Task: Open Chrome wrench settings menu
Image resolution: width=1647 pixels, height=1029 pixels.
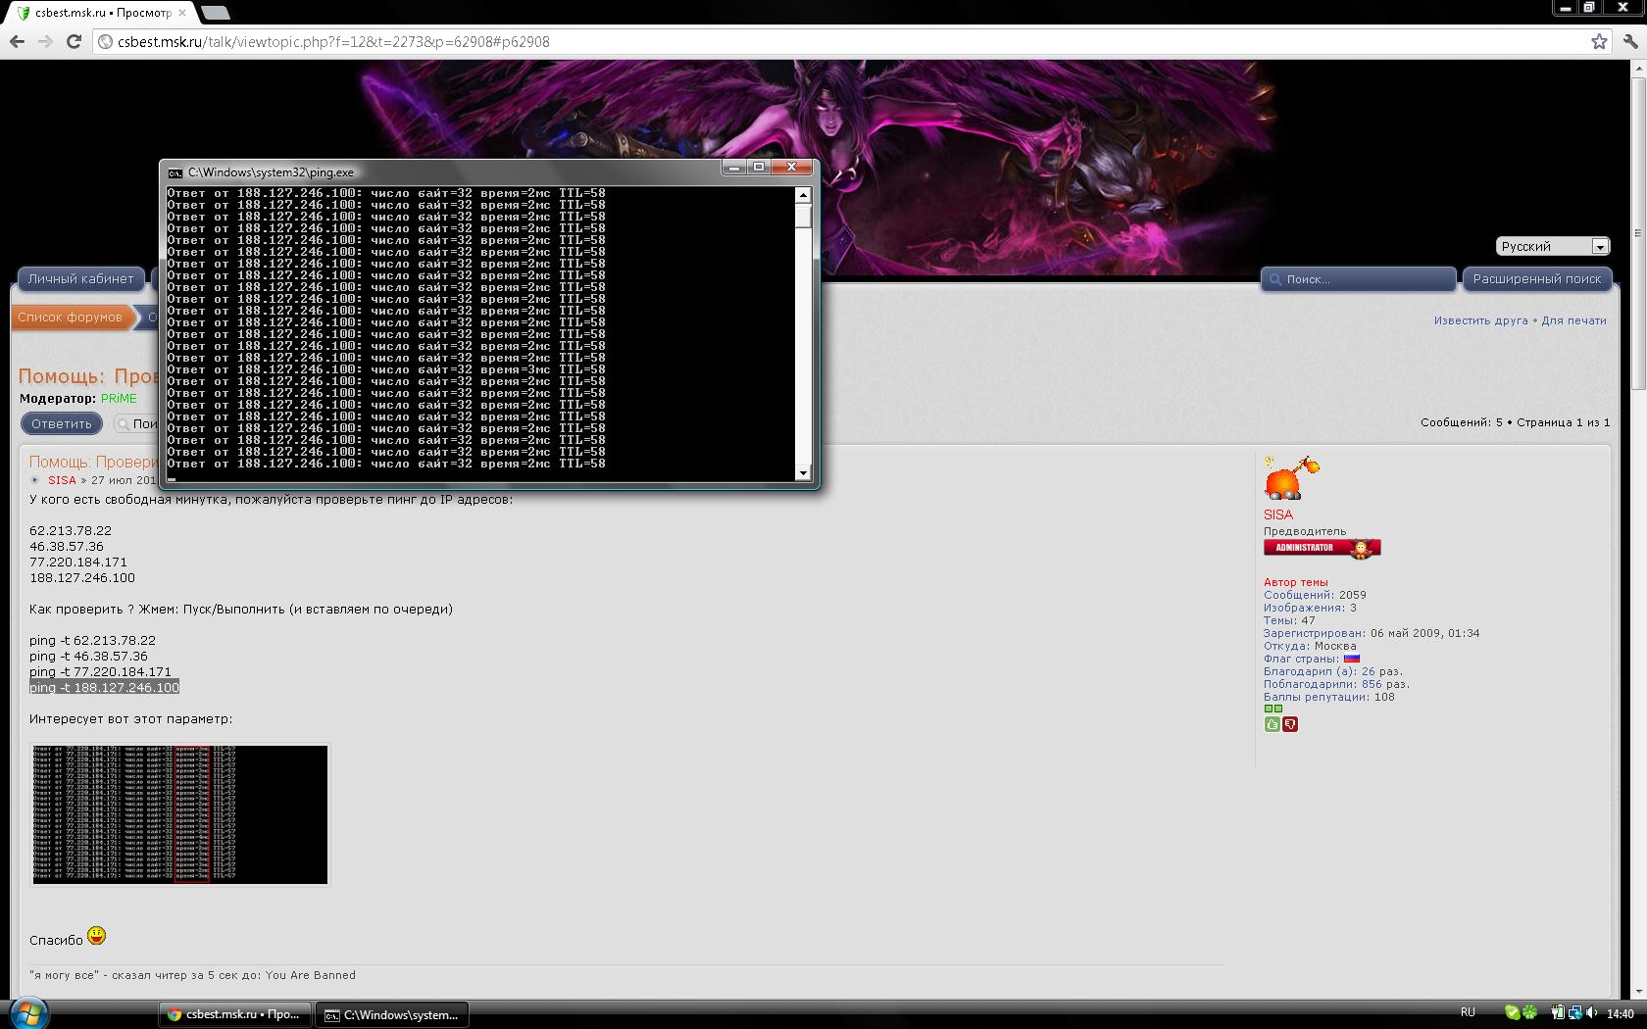Action: (1629, 41)
